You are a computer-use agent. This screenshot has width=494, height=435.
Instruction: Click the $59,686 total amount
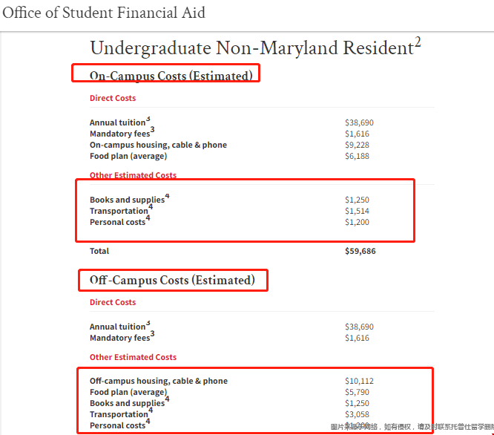(360, 251)
